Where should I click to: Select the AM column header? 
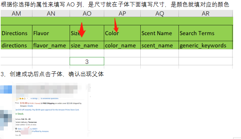click(x=16, y=14)
